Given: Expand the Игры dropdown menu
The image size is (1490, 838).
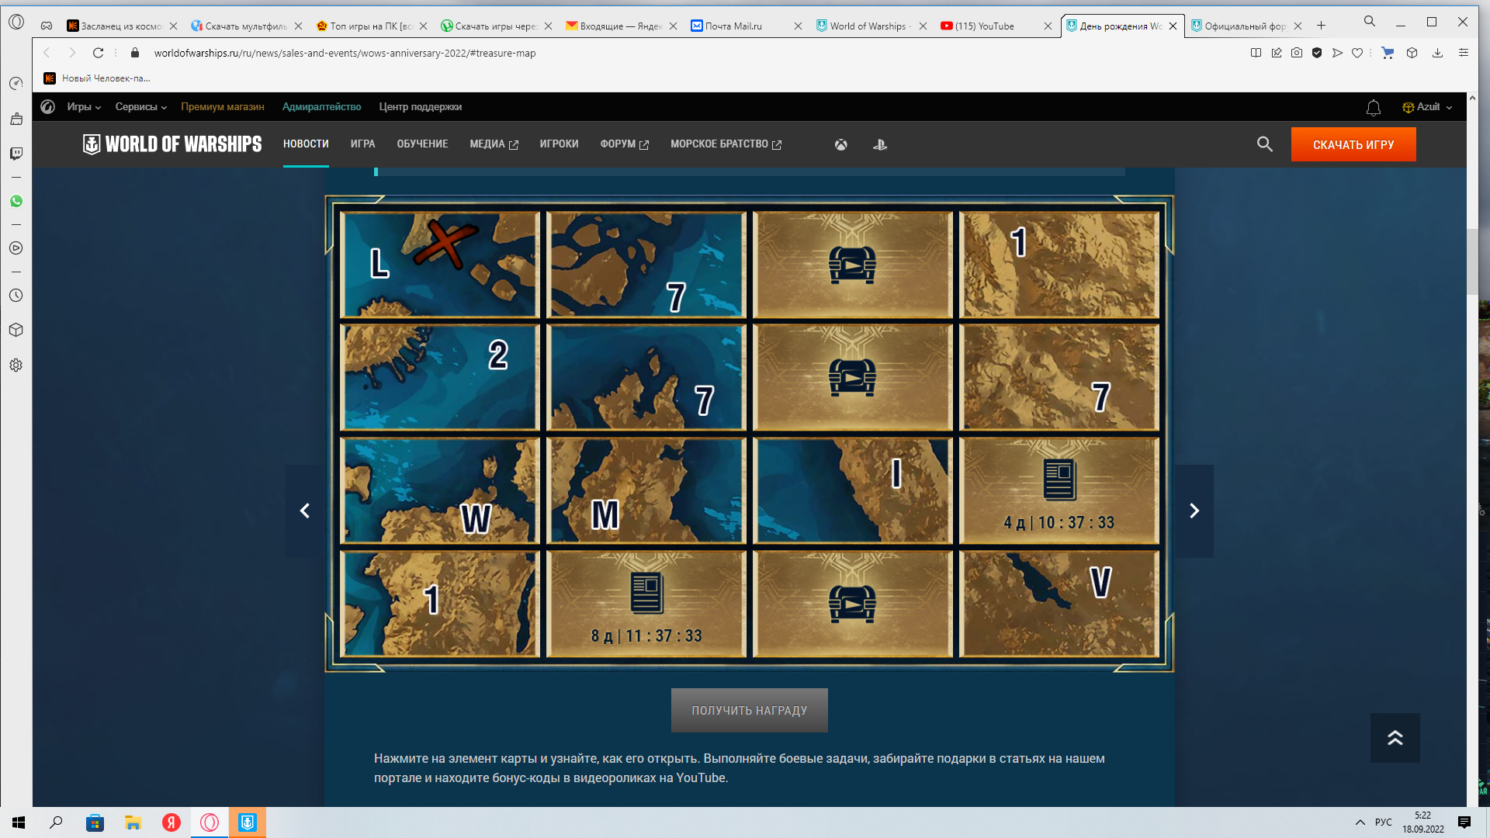Looking at the screenshot, I should [84, 107].
